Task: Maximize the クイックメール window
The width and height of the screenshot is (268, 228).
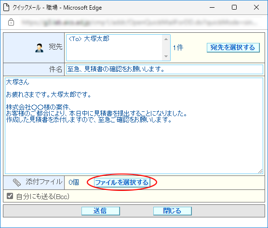Action: pyautogui.click(x=234, y=7)
